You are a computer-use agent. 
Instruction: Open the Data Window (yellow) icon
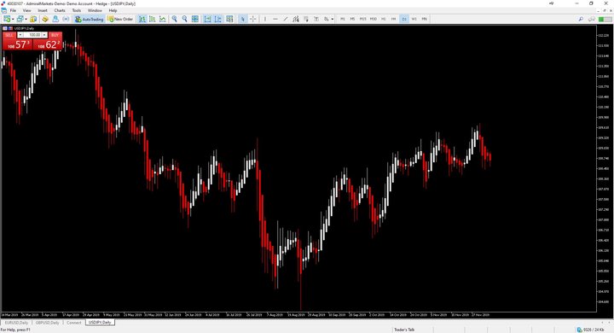pos(45,19)
